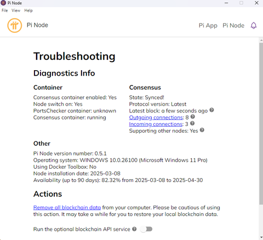Enable the optional blockchain API service toggle
Viewport: 263px width, 240px height.
(x=146, y=229)
